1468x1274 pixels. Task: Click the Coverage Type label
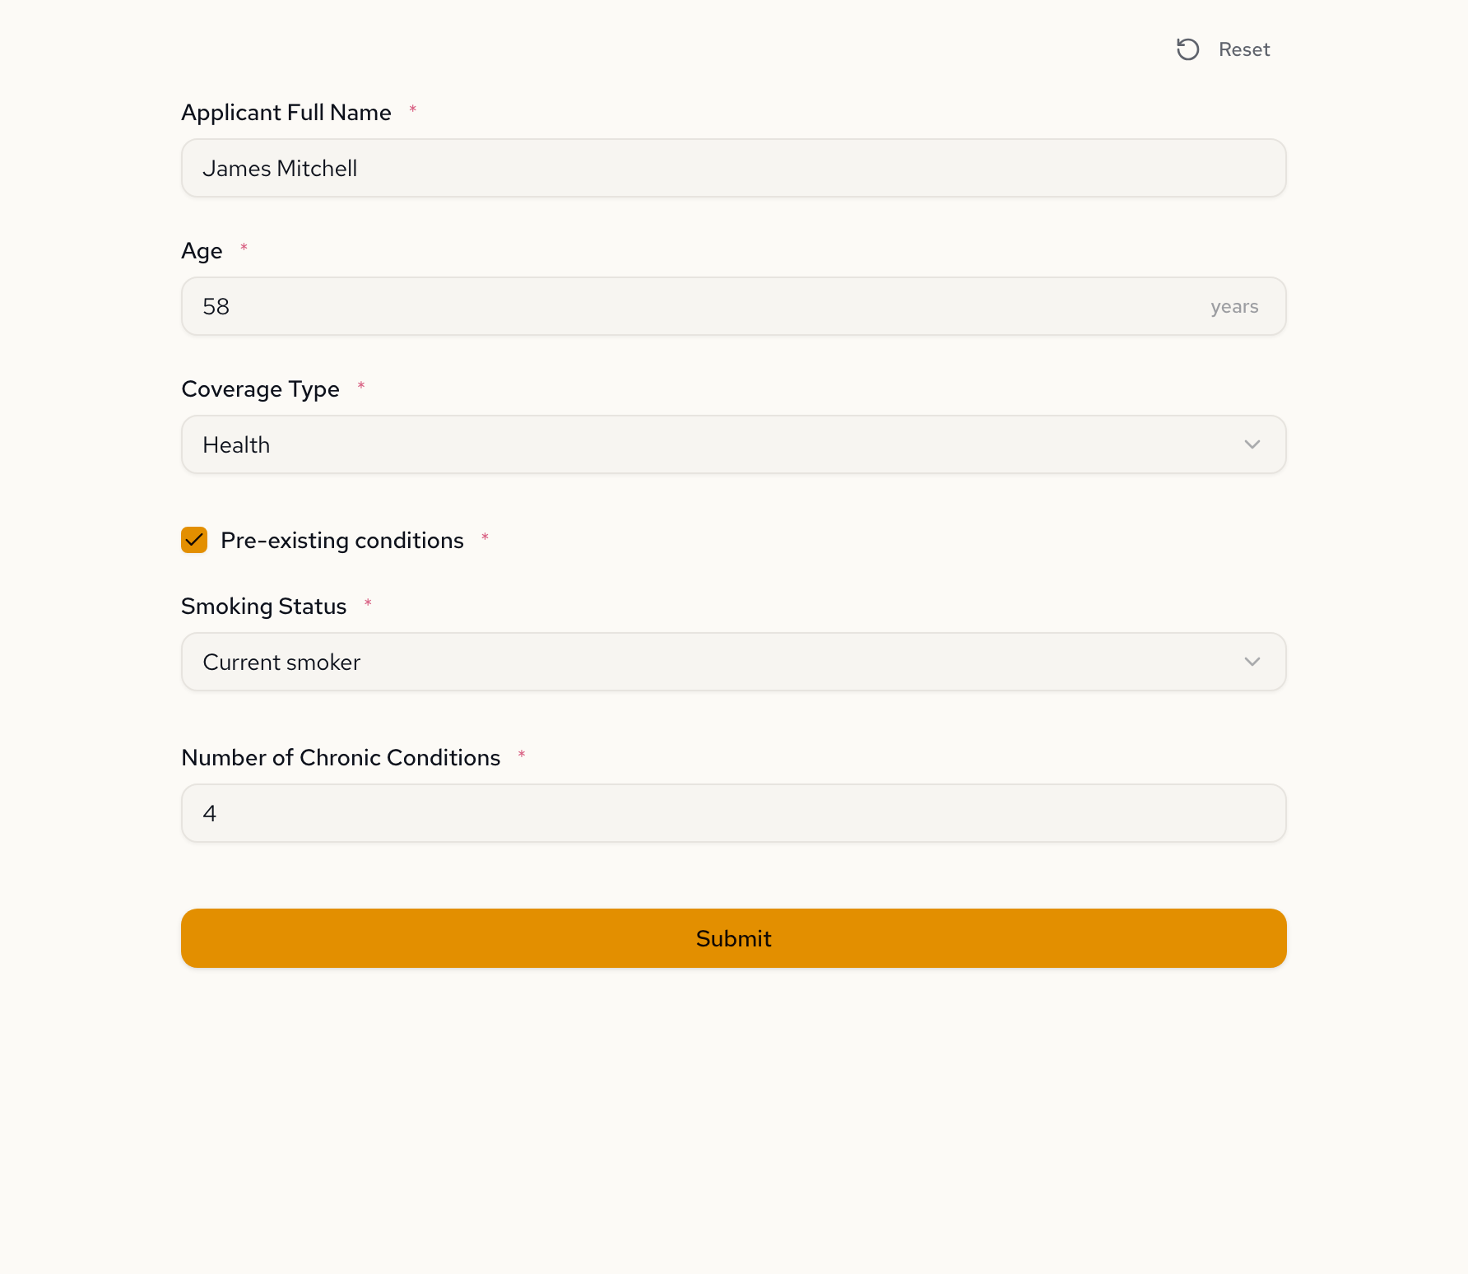point(260,389)
